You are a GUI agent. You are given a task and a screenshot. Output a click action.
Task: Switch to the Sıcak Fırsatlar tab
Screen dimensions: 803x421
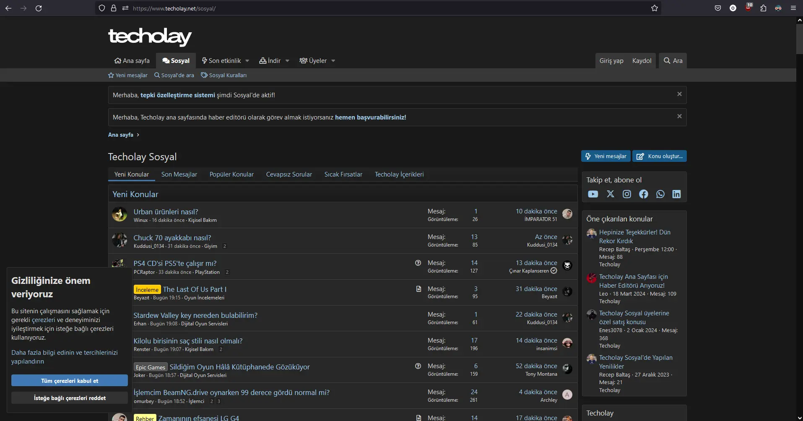pos(343,174)
